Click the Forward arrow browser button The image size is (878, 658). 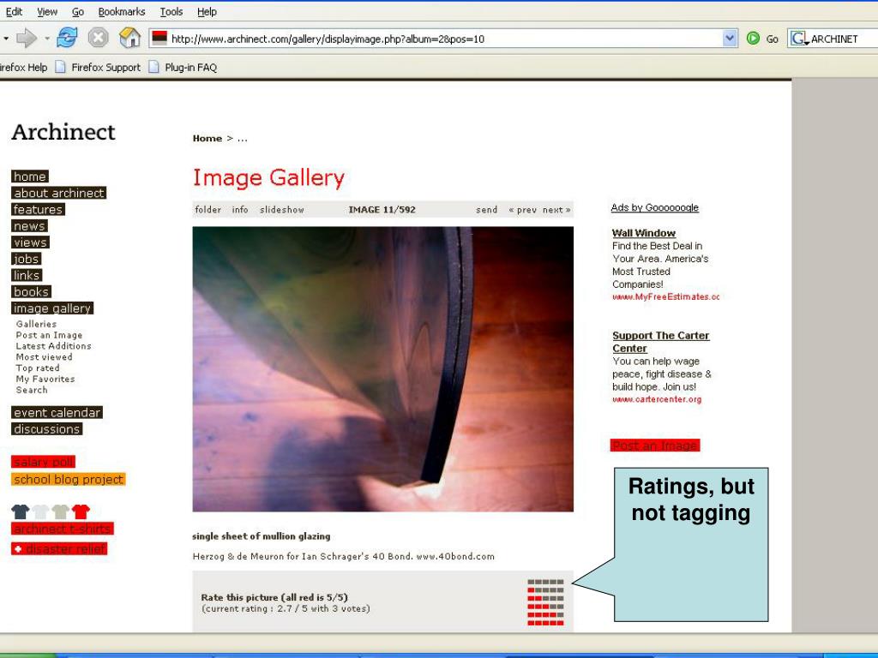tap(27, 39)
